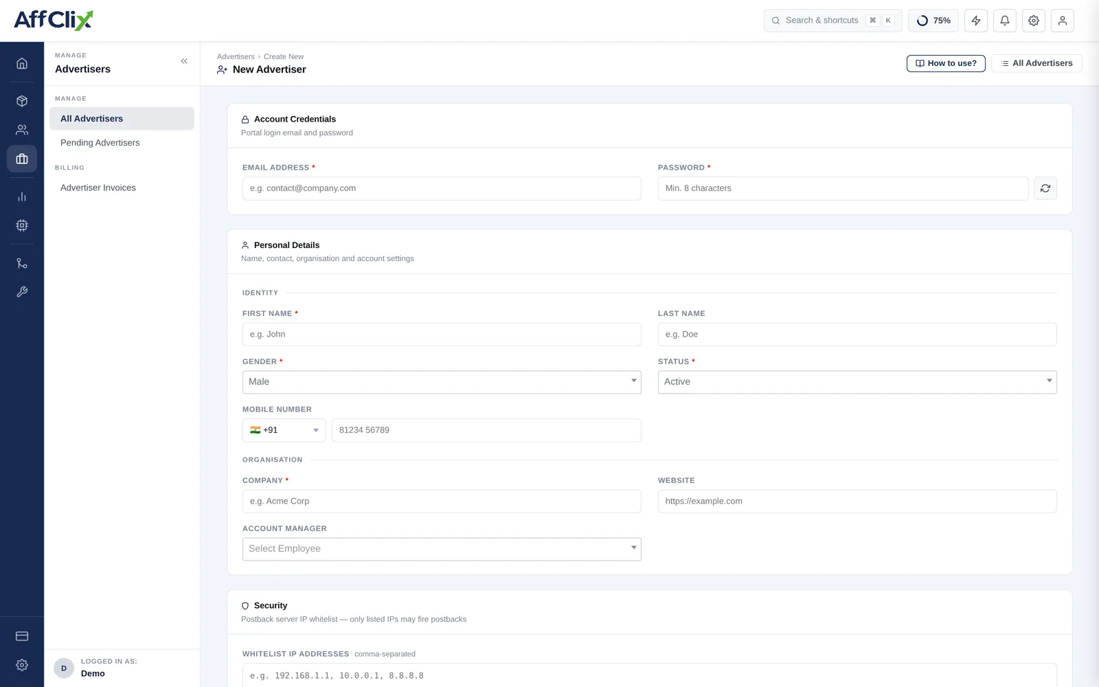The height and width of the screenshot is (687, 1099).
Task: Open the cube (offers) sidebar icon
Action: point(22,101)
